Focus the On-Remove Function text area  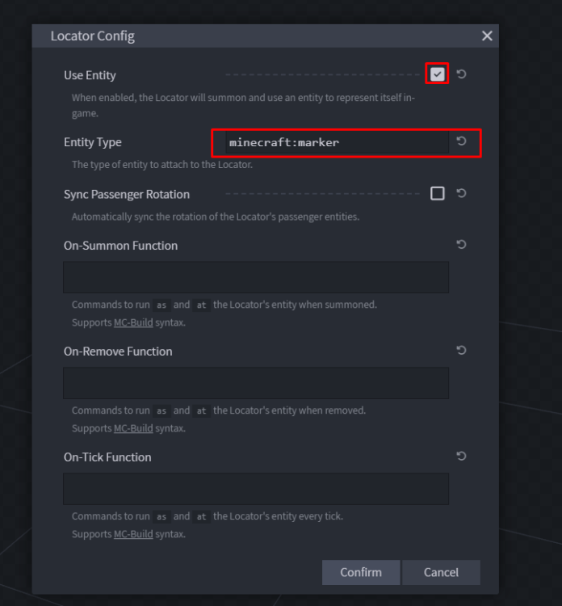tap(256, 383)
